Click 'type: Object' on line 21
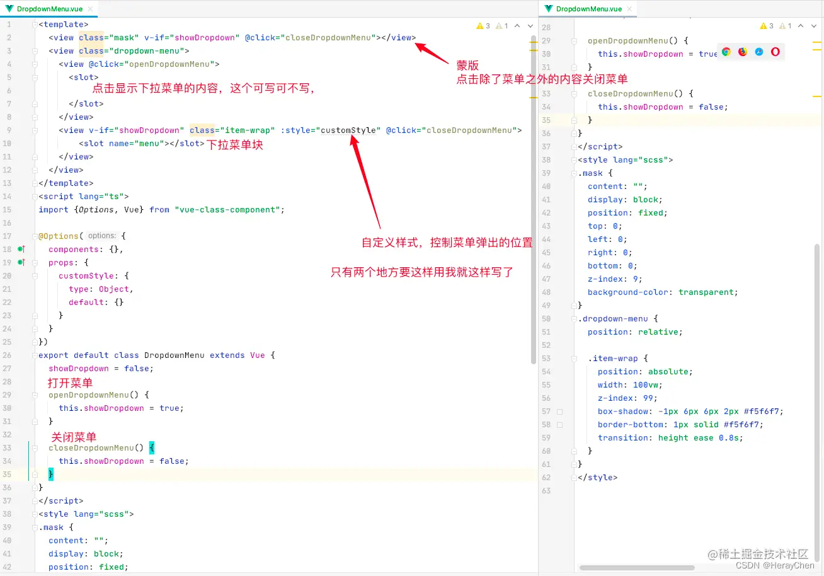Viewport: 824px width, 576px height. pos(99,289)
